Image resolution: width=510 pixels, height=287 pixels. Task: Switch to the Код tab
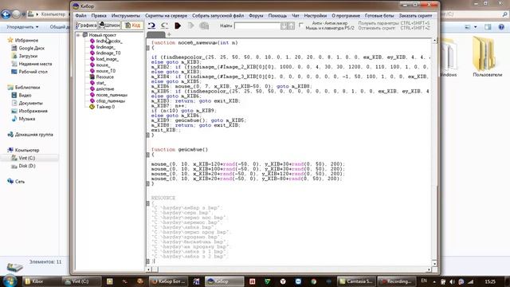tap(133, 26)
